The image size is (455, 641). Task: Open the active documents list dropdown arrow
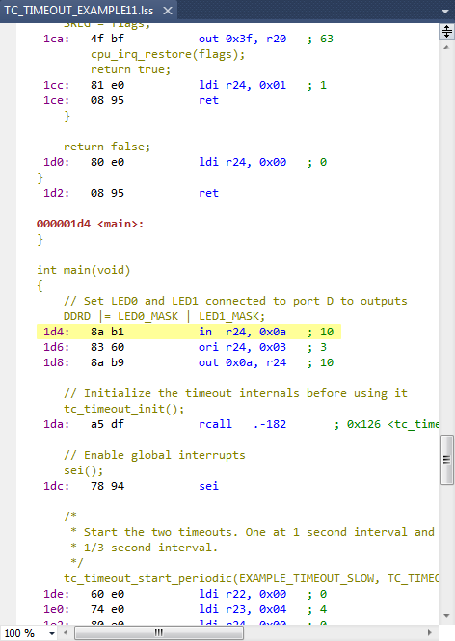coord(445,12)
